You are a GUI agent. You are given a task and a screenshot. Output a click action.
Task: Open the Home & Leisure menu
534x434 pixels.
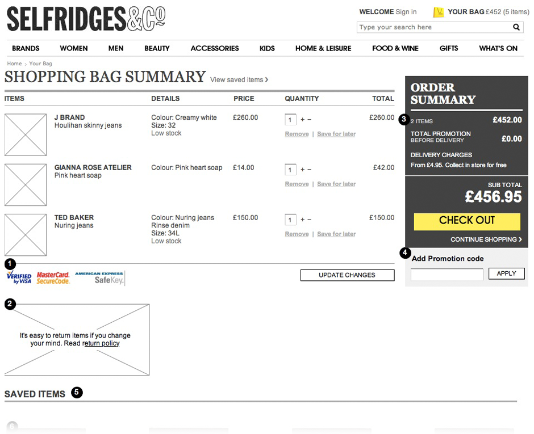pyautogui.click(x=323, y=48)
